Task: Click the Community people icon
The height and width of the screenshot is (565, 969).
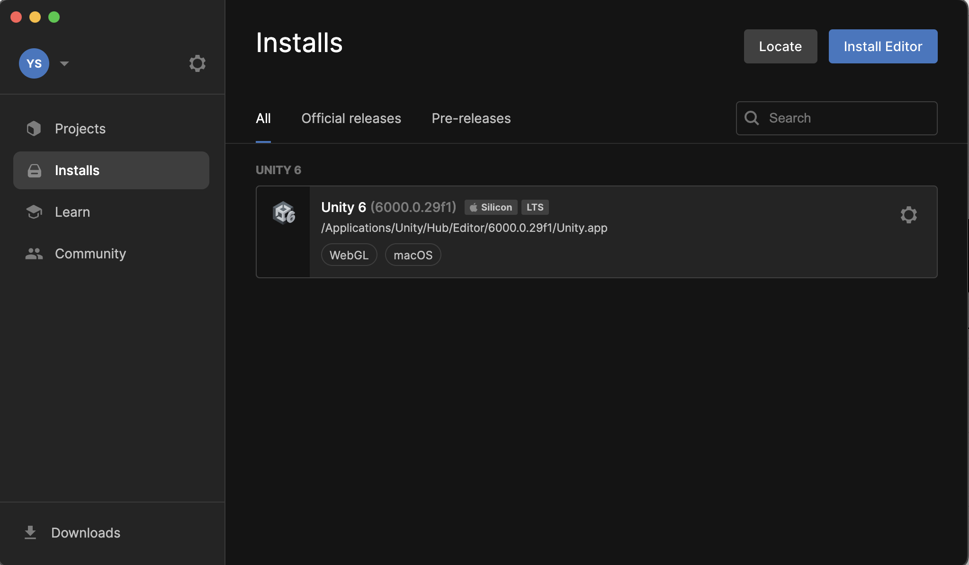Action: (34, 254)
